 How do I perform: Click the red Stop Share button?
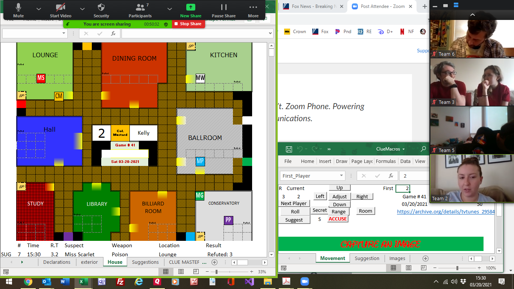click(x=189, y=24)
